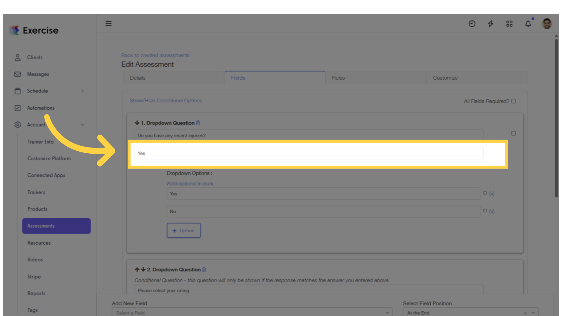Open Videos in the sidebar
562x316 pixels.
[35, 260]
